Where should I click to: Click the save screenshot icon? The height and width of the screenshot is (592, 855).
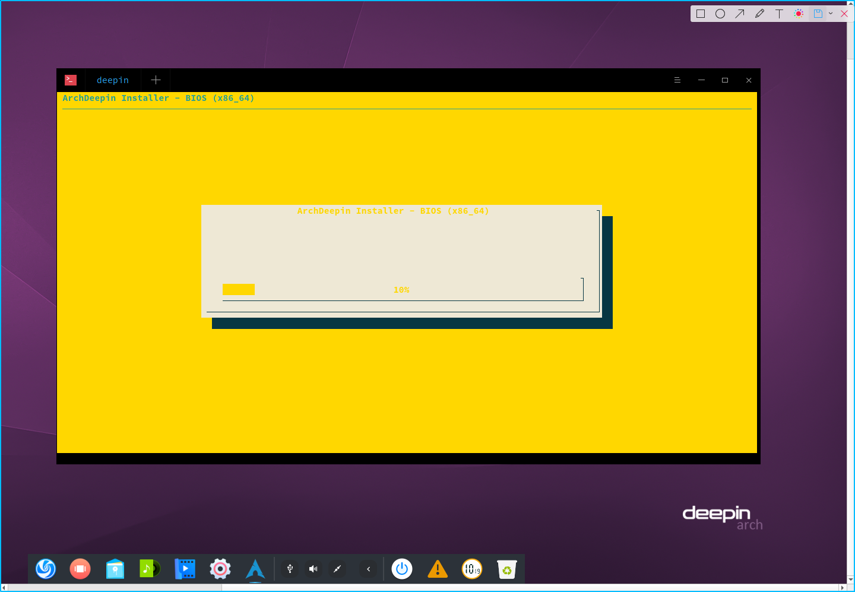point(818,14)
